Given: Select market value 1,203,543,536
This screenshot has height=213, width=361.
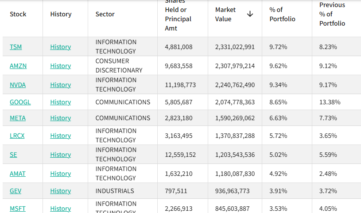Looking at the screenshot, I should click(x=235, y=155).
